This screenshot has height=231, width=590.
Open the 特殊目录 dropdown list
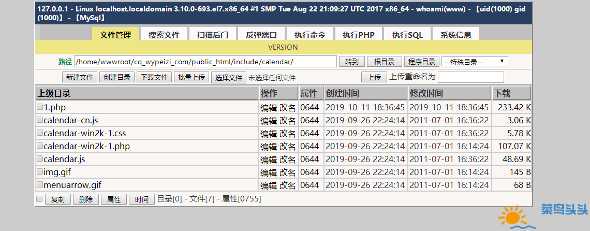[475, 62]
